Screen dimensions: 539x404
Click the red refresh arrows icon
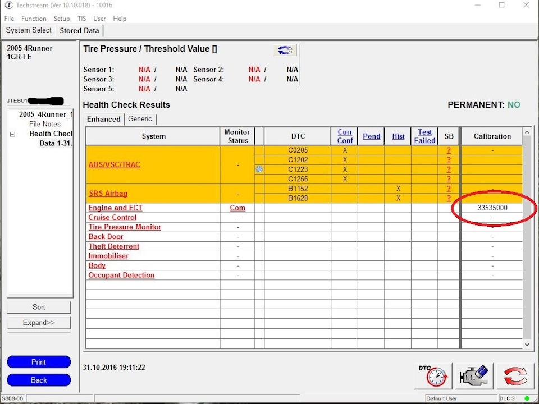point(515,376)
